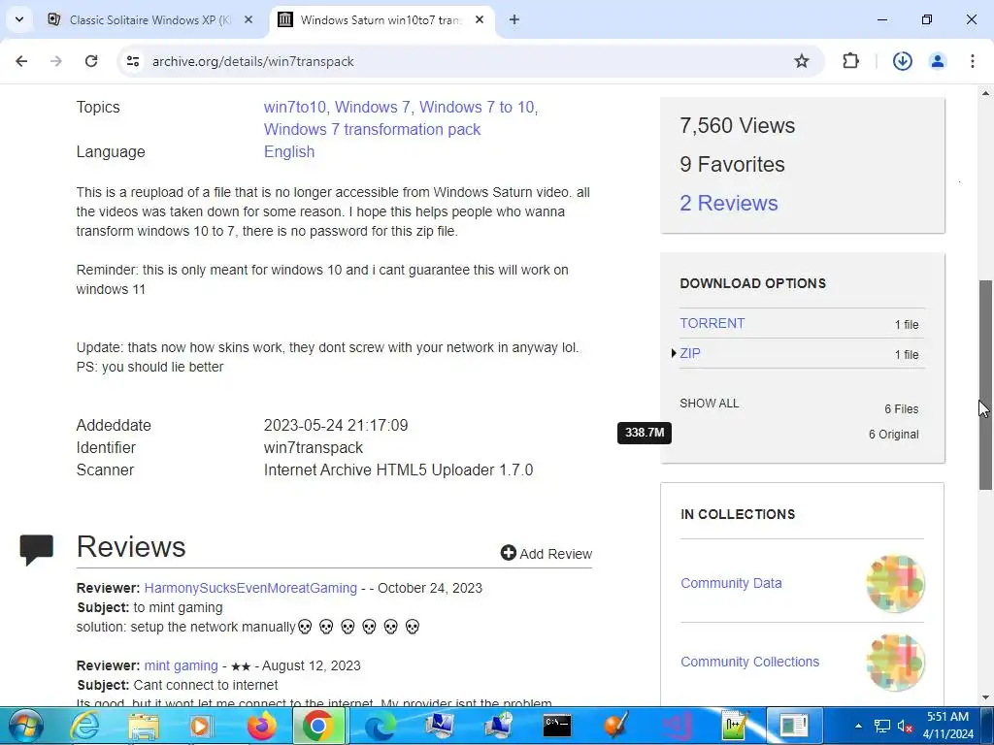Viewport: 994px width, 745px height.
Task: Download the TORRENT file option
Action: [x=712, y=323]
